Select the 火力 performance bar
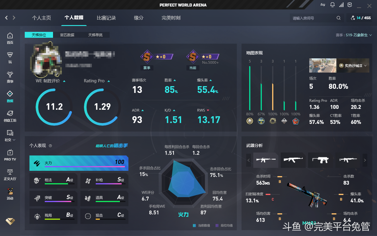The width and height of the screenshot is (377, 236). click(x=79, y=163)
